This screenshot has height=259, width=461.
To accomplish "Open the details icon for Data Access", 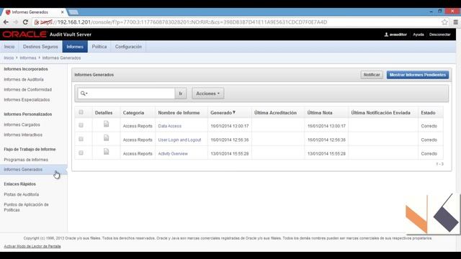I will pos(106,124).
